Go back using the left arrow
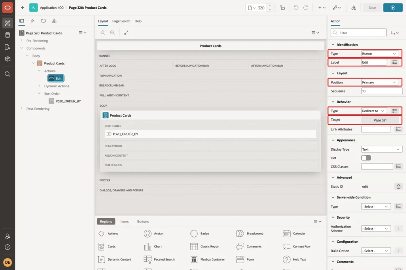The image size is (406, 270). pyautogui.click(x=23, y=8)
